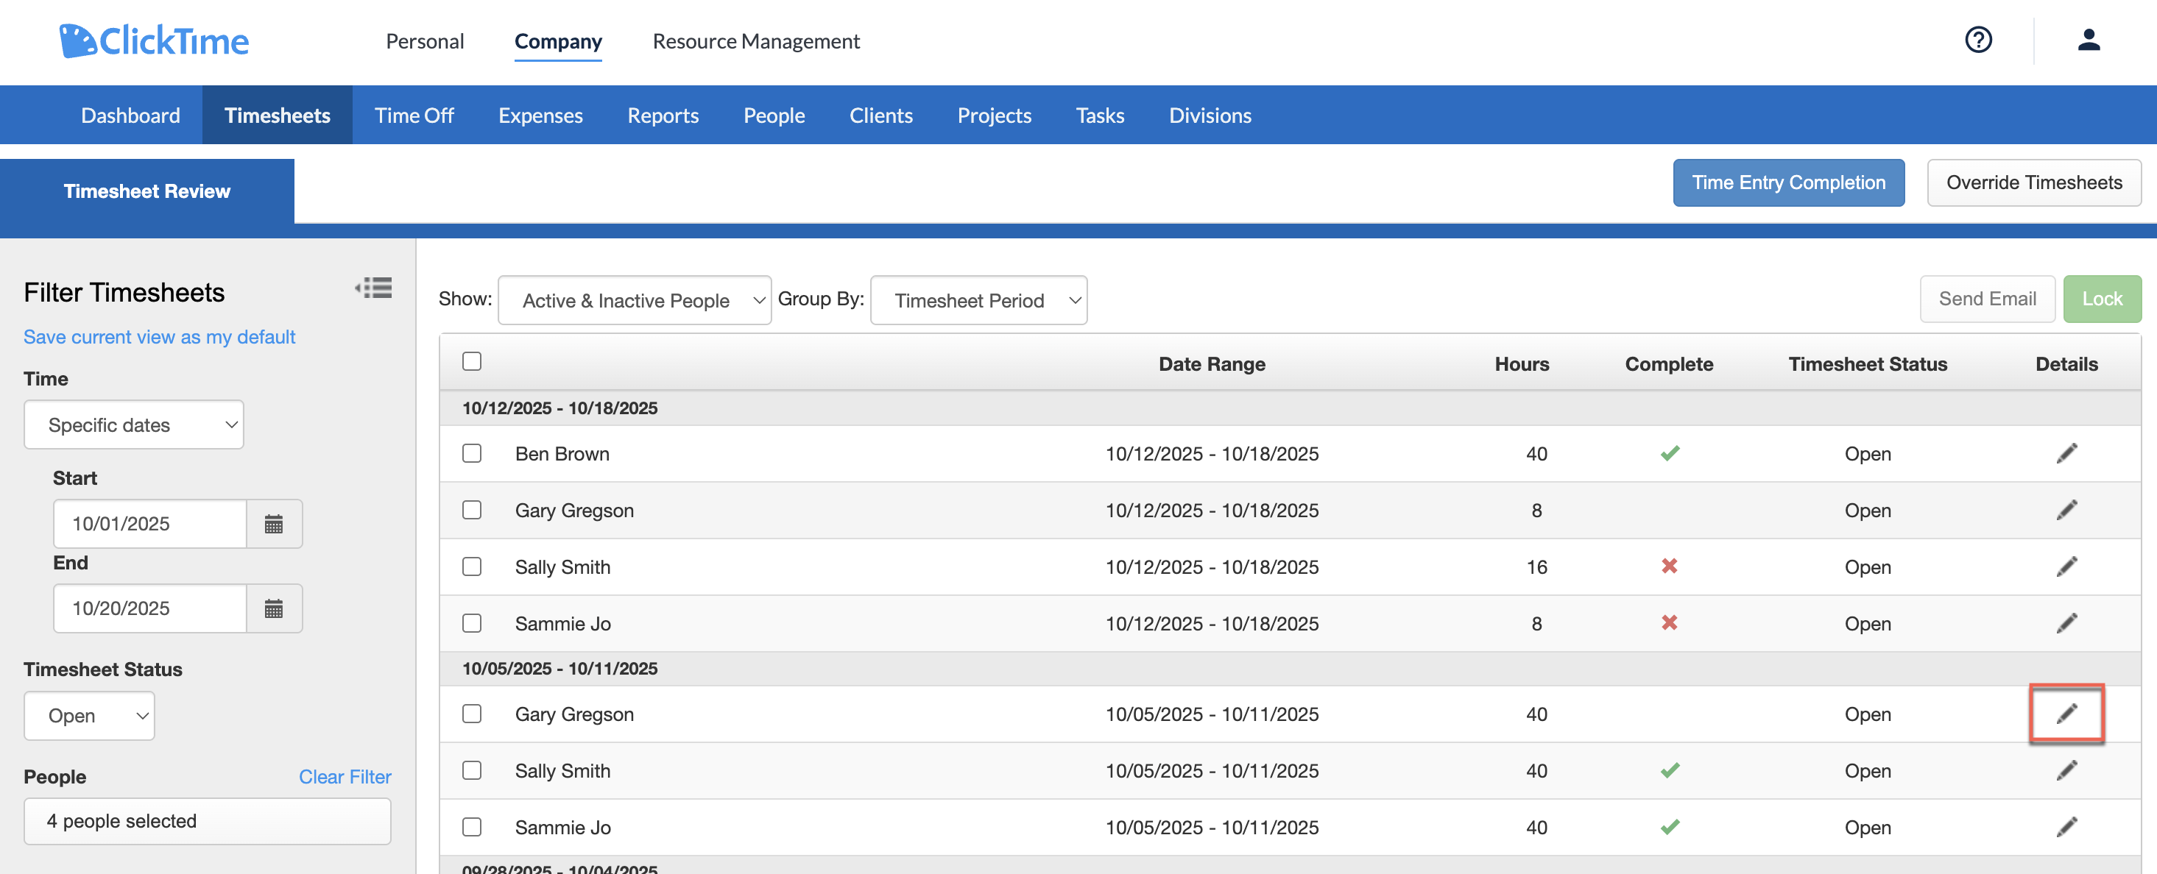Select the Timesheets tab
The image size is (2157, 874).
tap(277, 115)
